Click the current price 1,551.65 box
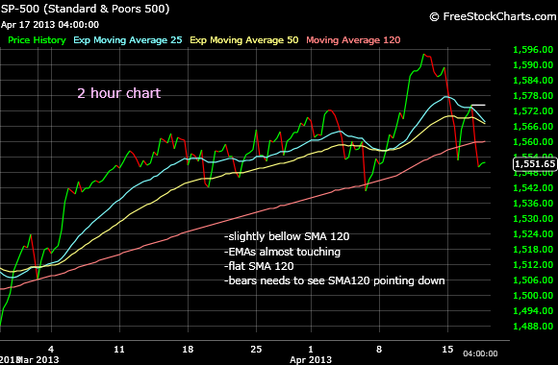The image size is (558, 365). 535,164
